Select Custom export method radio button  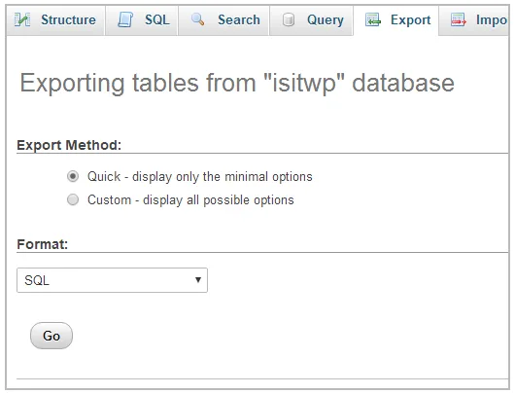(x=73, y=199)
